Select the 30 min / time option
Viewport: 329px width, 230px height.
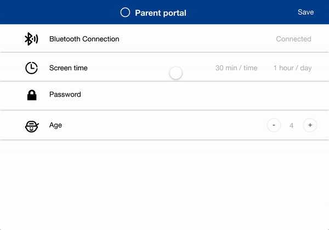[x=236, y=68]
